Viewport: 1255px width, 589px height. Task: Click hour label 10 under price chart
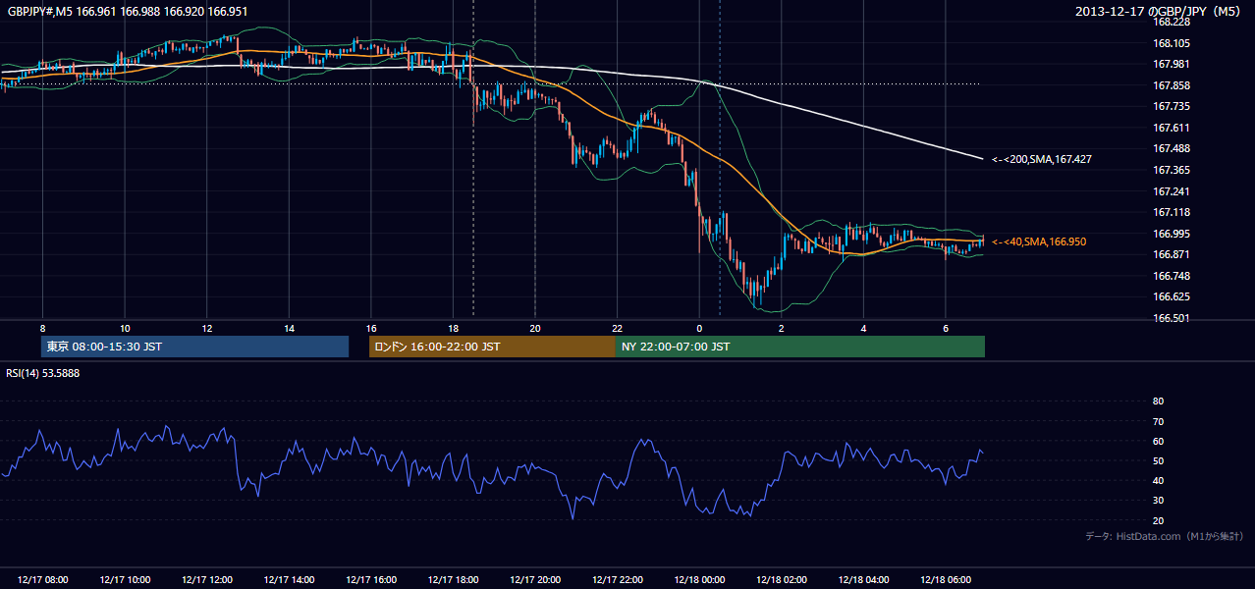[125, 328]
